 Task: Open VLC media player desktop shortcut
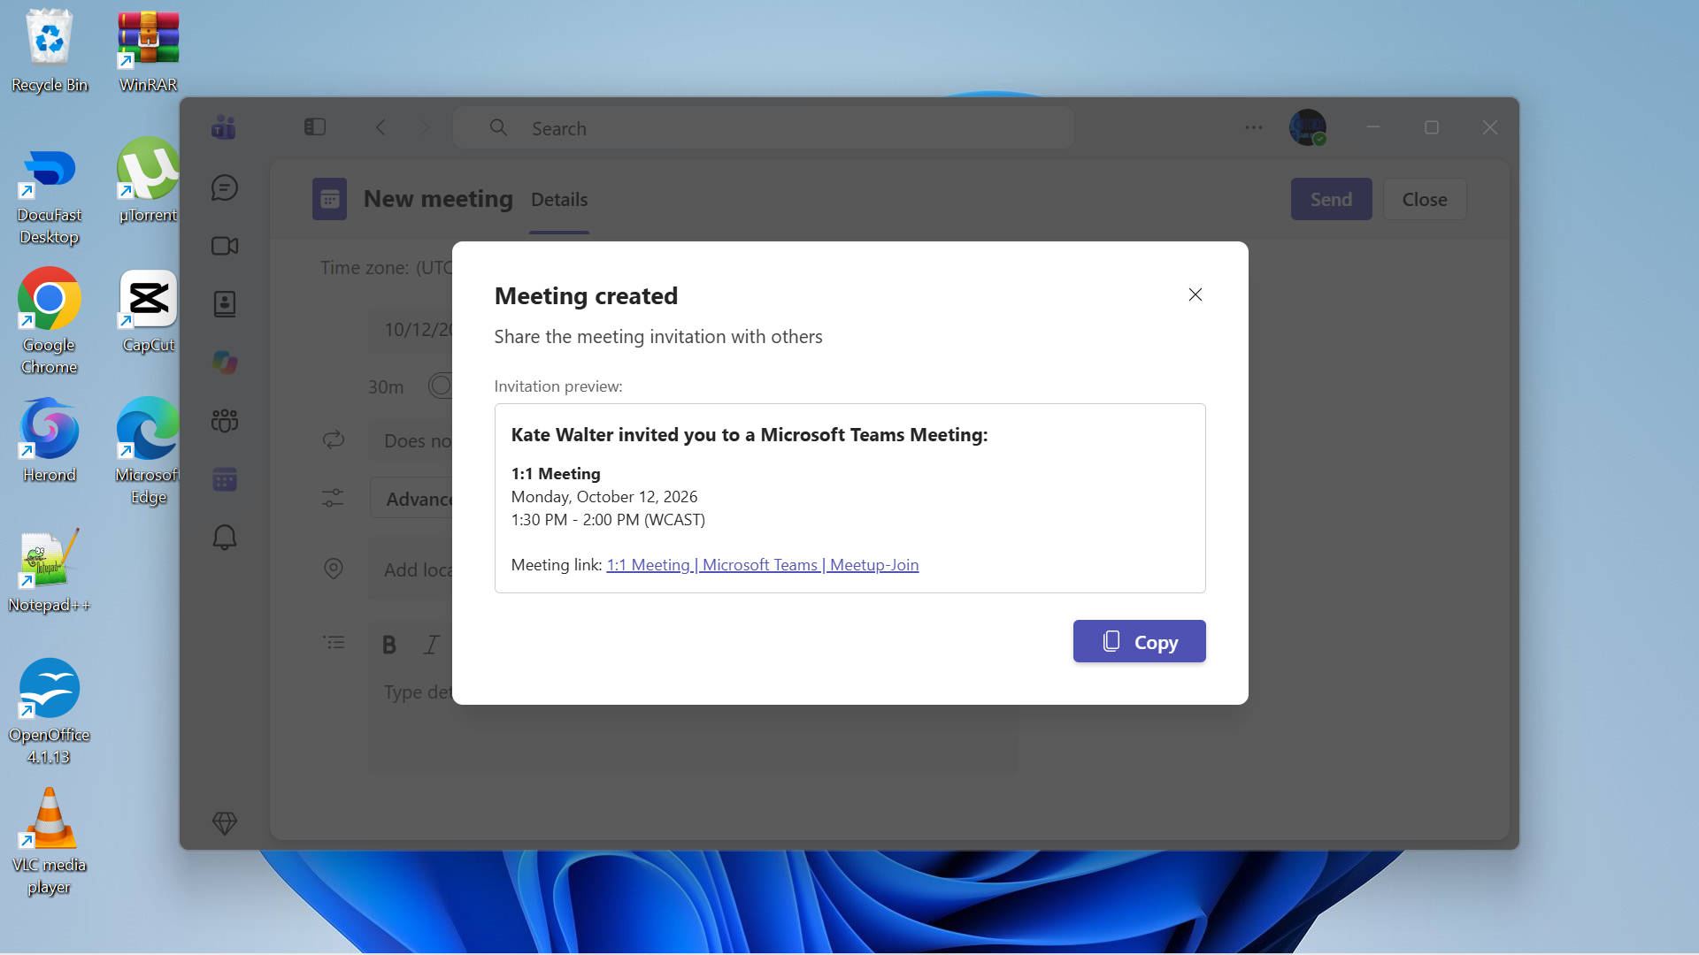point(50,842)
